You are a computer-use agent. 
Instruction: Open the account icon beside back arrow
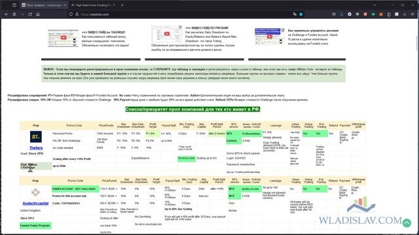click(14, 14)
